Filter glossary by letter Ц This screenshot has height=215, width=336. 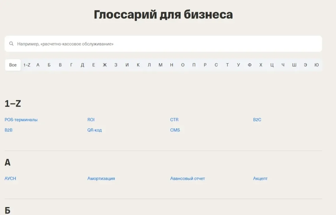coord(272,65)
